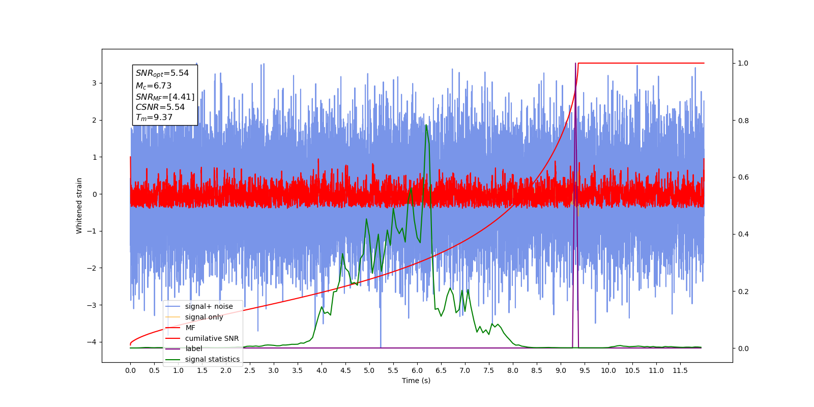Click the −4 tick on the left axis
The height and width of the screenshot is (407, 814).
click(x=92, y=342)
